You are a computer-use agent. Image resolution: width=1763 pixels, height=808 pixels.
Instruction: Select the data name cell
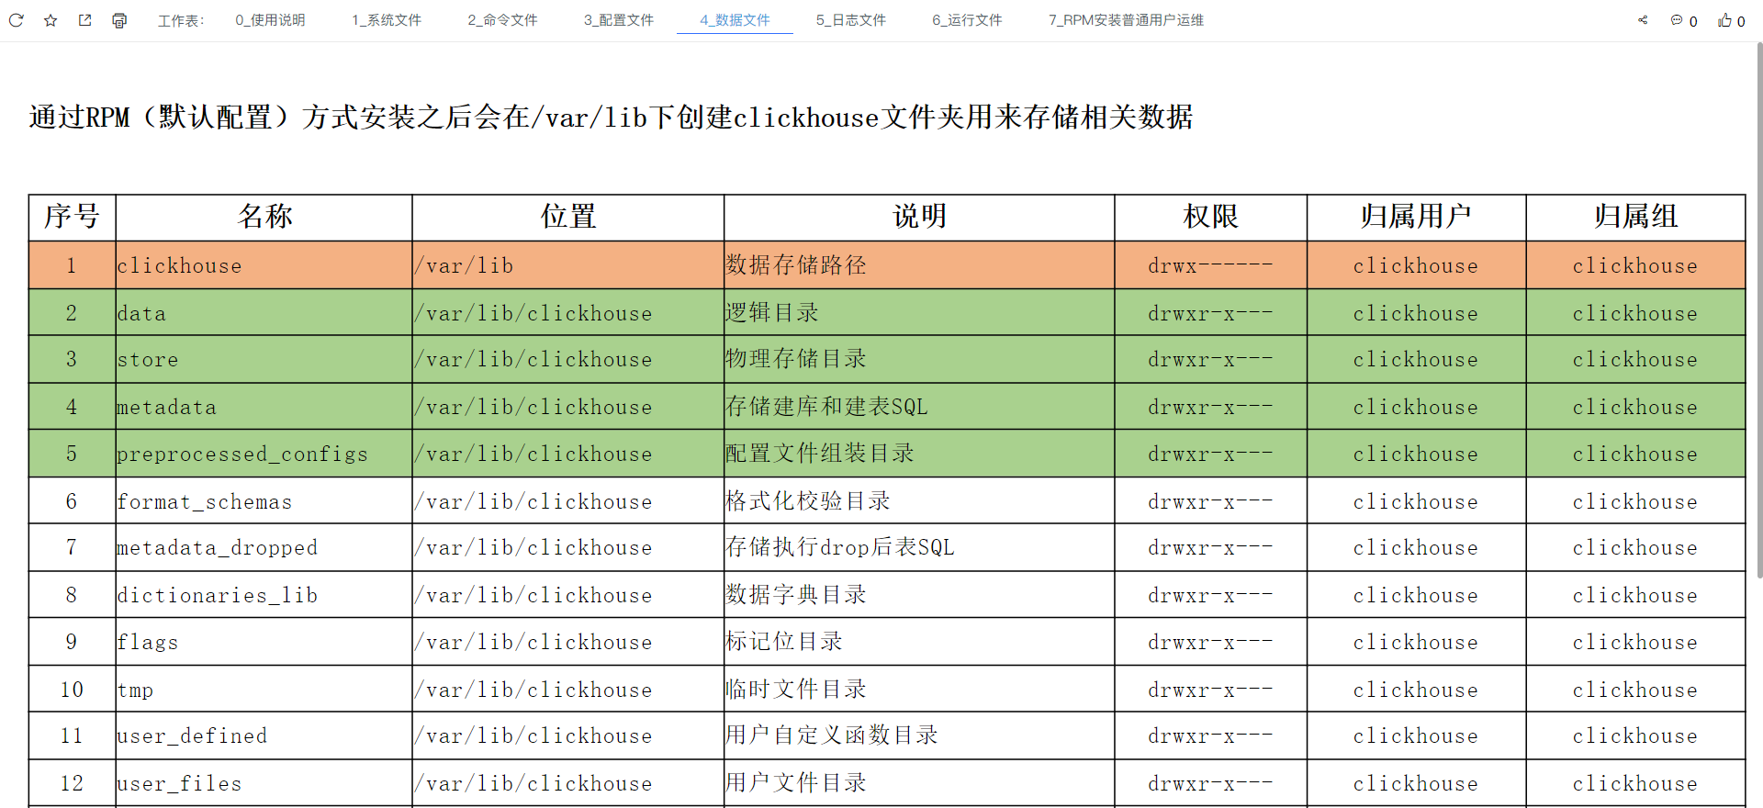[264, 313]
